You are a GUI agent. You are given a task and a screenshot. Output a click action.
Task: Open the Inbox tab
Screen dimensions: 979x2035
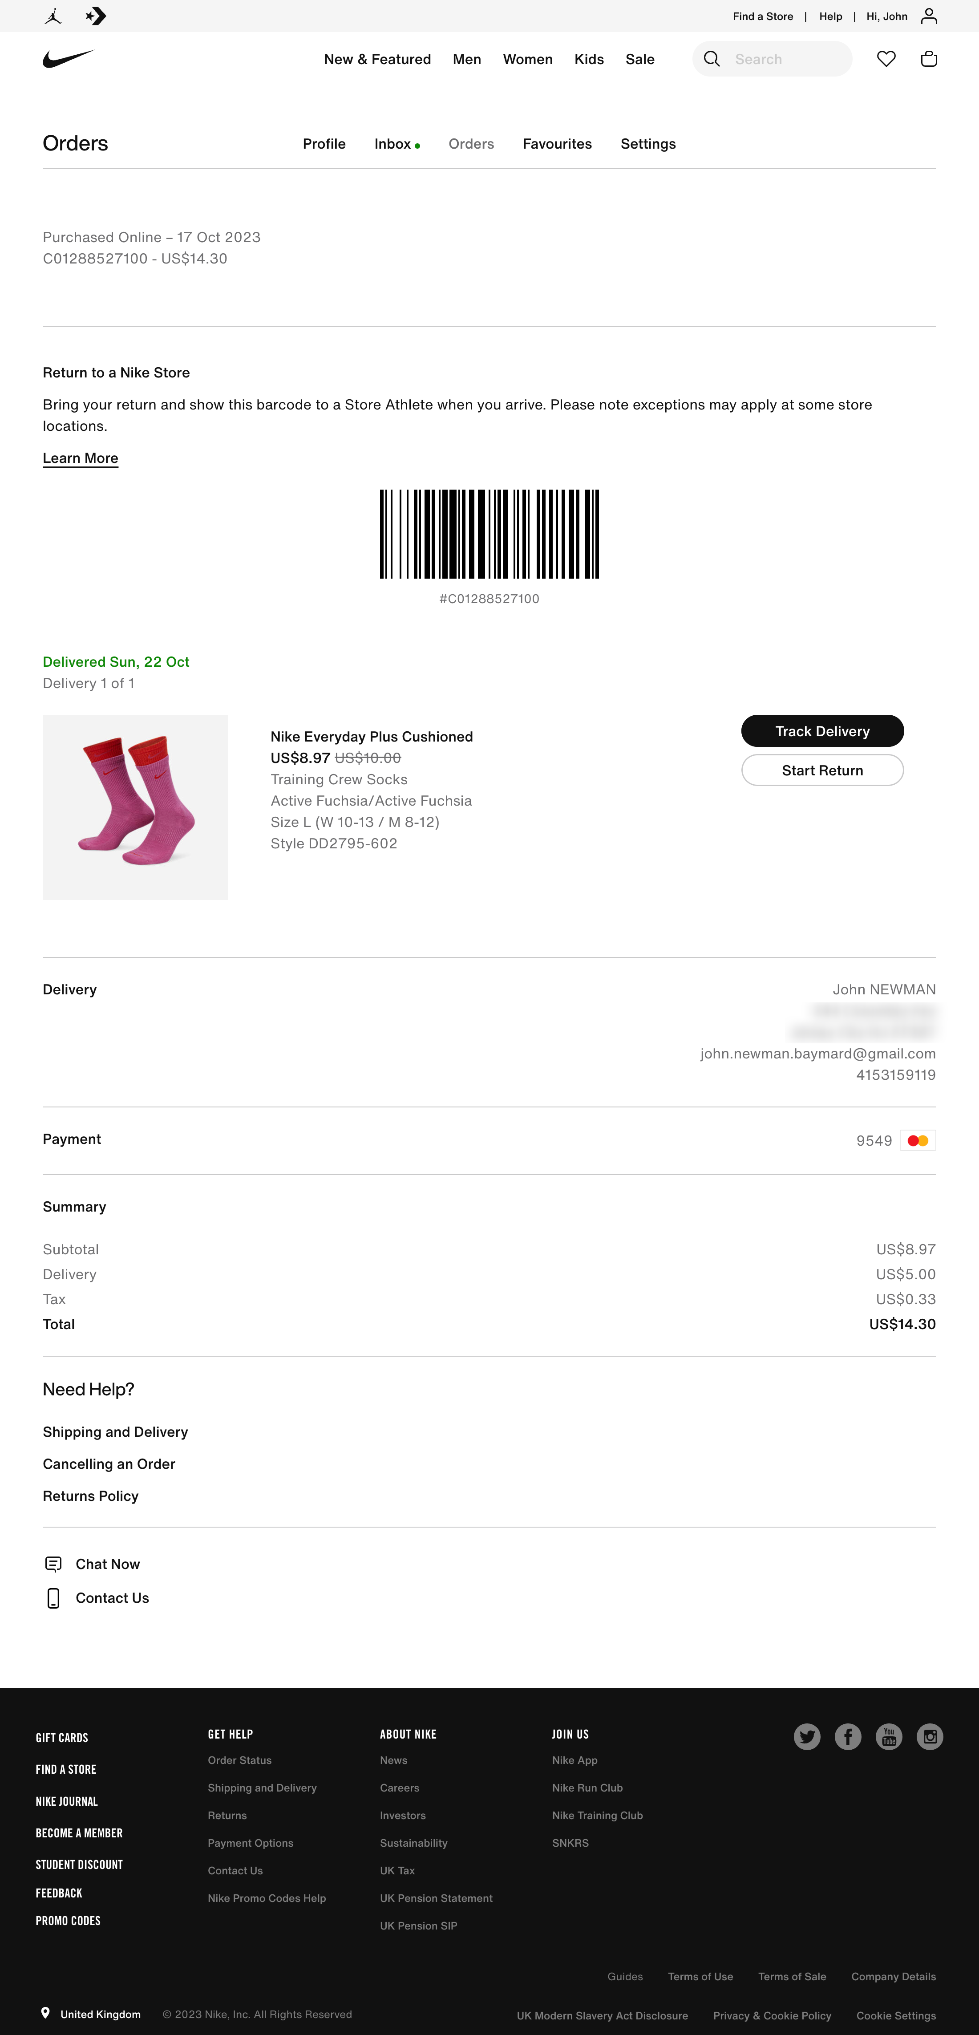392,144
